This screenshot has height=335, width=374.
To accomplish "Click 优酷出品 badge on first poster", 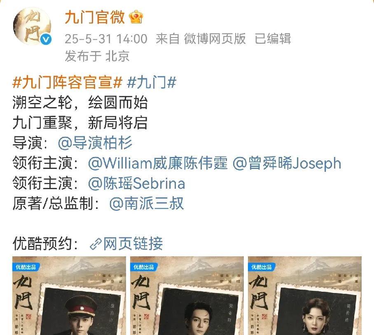I will pos(26,267).
